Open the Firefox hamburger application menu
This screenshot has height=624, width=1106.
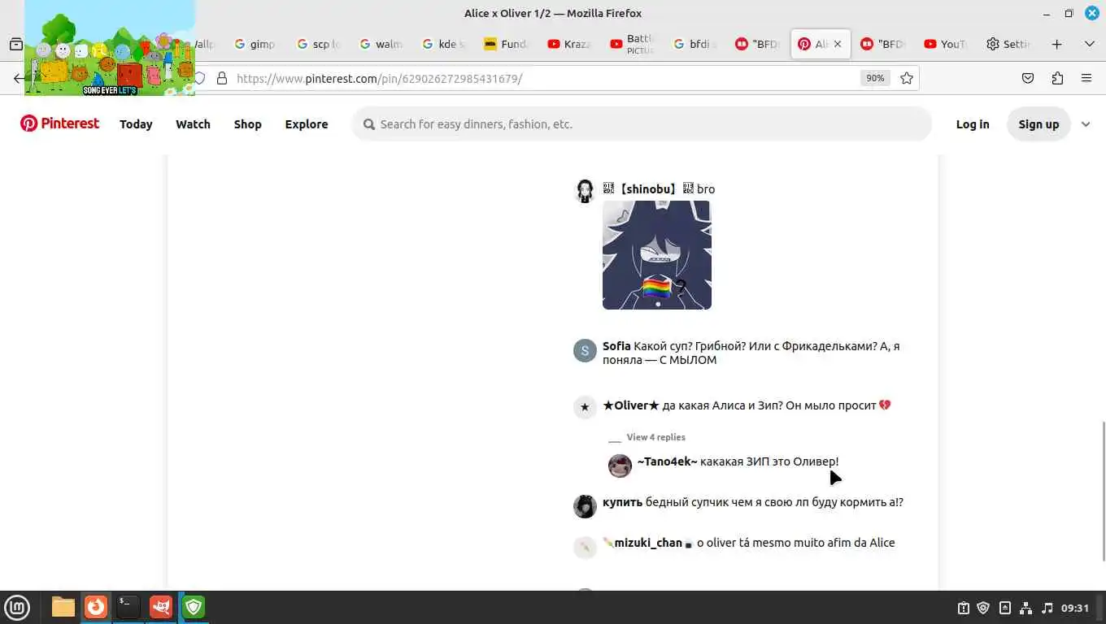coord(1086,78)
